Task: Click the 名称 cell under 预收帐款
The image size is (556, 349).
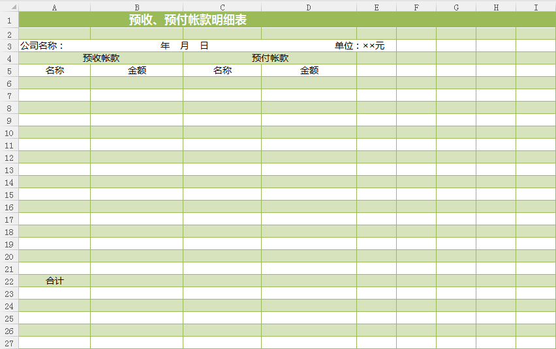Action: coord(54,71)
